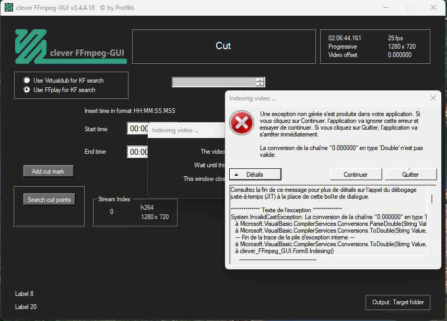This screenshot has width=447, height=321.
Task: Click the h264 stream codec text
Action: click(x=147, y=208)
